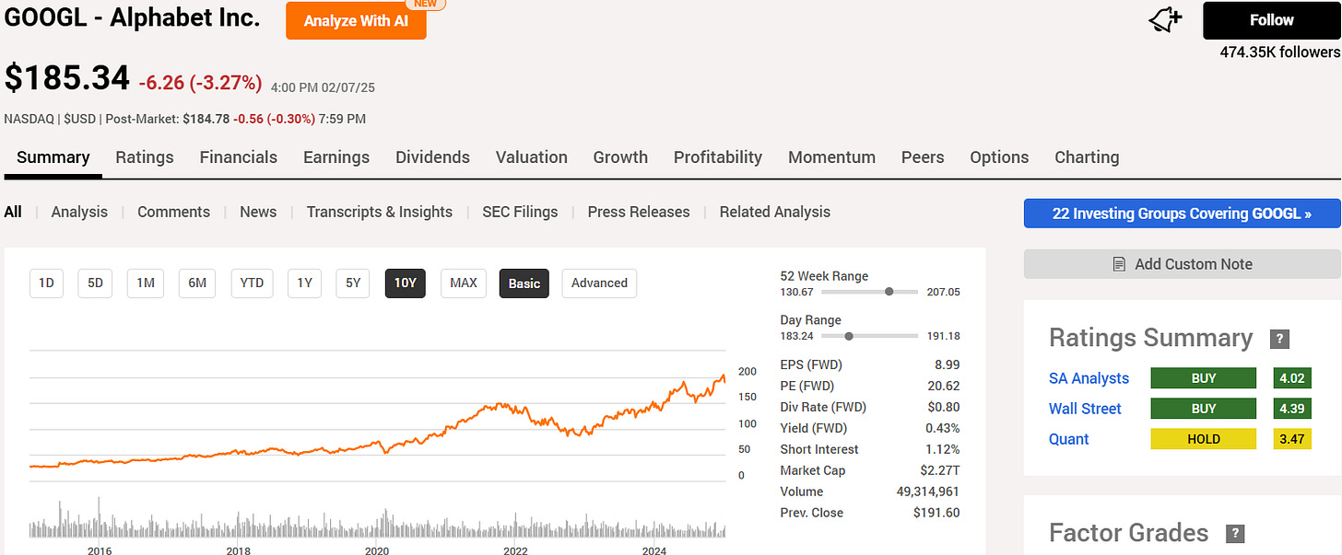The image size is (1342, 555).
Task: Click the add alert bell icon
Action: click(x=1166, y=20)
